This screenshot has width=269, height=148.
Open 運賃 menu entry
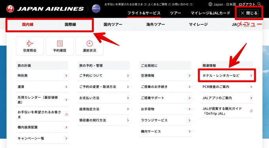(42, 87)
